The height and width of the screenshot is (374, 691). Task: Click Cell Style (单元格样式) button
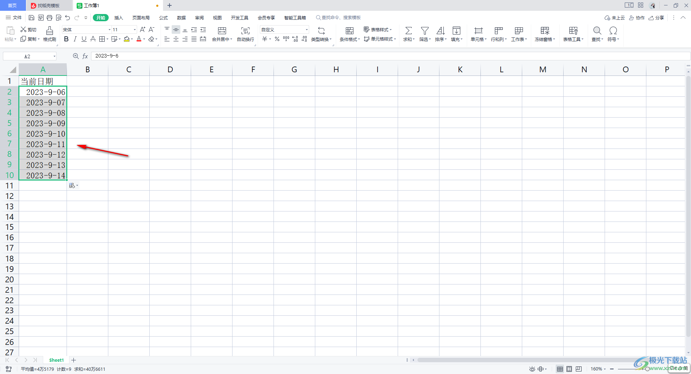[x=380, y=39]
